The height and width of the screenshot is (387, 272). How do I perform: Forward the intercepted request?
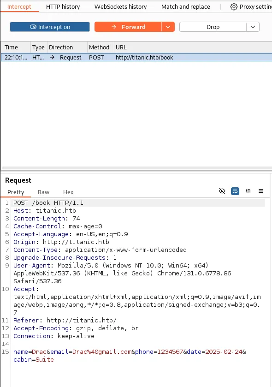(x=128, y=27)
